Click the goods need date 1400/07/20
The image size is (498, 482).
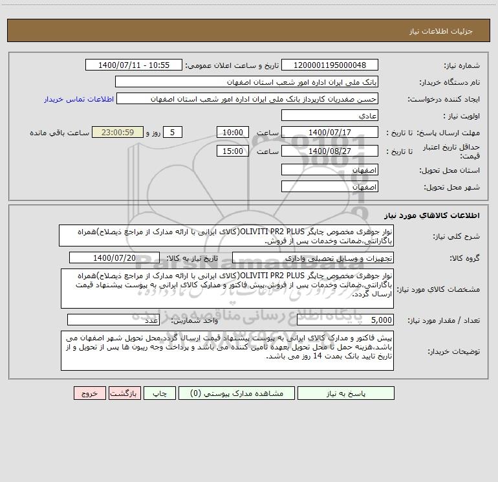coord(114,257)
